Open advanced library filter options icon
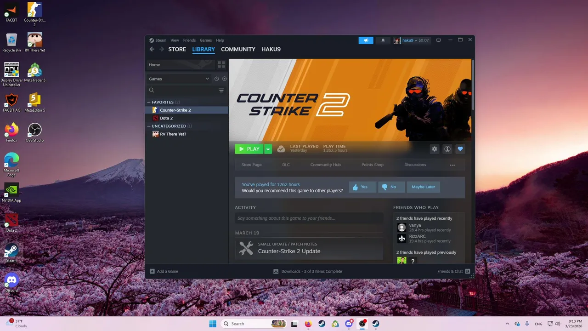Screen dimensions: 588x331 [221, 91]
